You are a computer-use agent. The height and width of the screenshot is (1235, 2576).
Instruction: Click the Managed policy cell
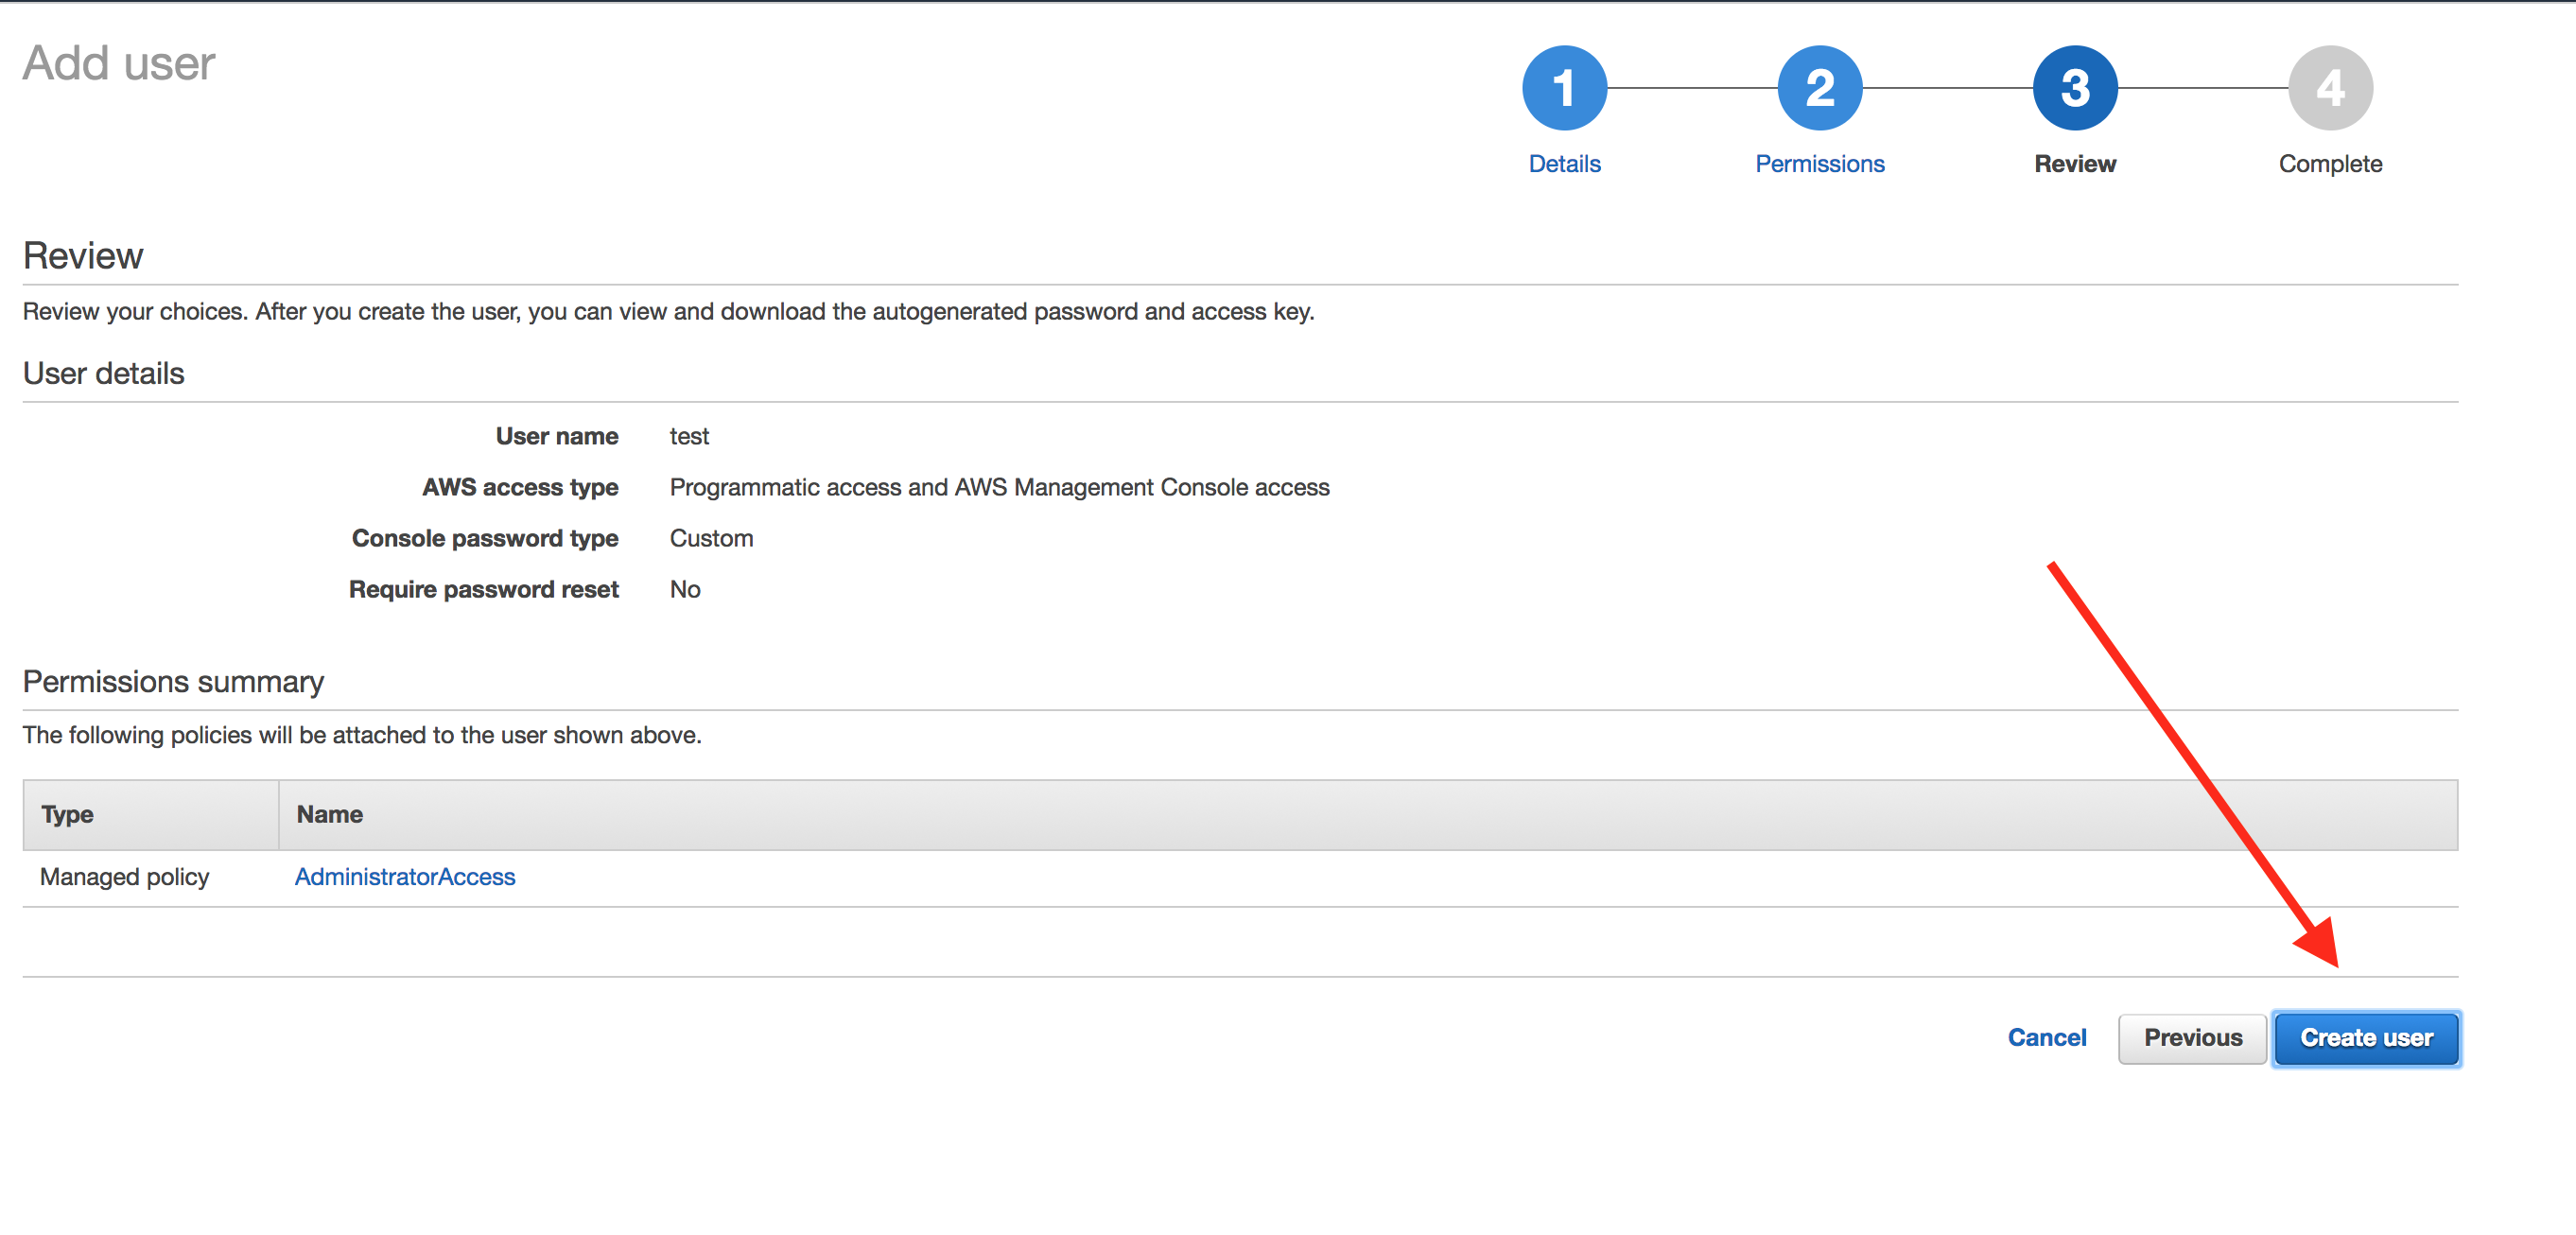(x=125, y=877)
